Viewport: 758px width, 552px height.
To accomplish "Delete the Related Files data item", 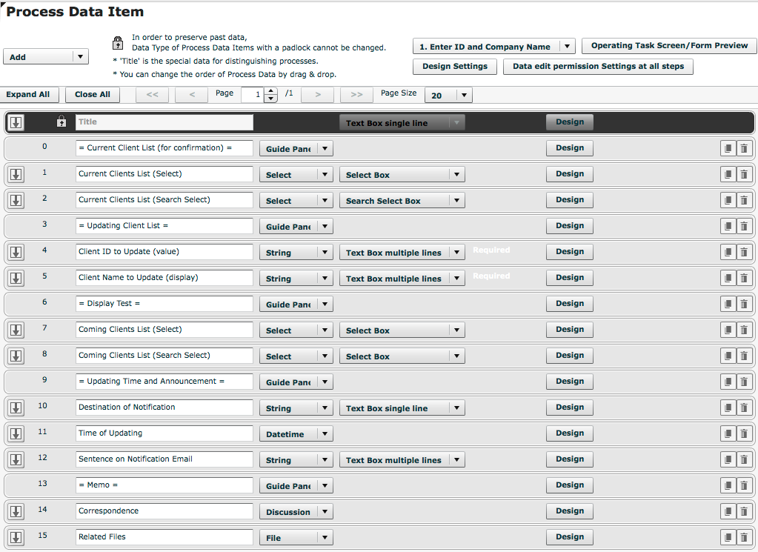I will coord(744,536).
